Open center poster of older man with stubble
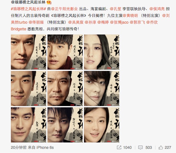Image resolution: width=176 pixels, height=153 pixels. click(x=65, y=88)
